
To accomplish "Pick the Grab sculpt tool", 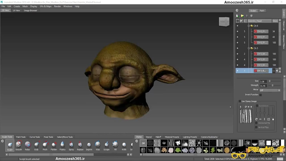I will click(x=36, y=145).
